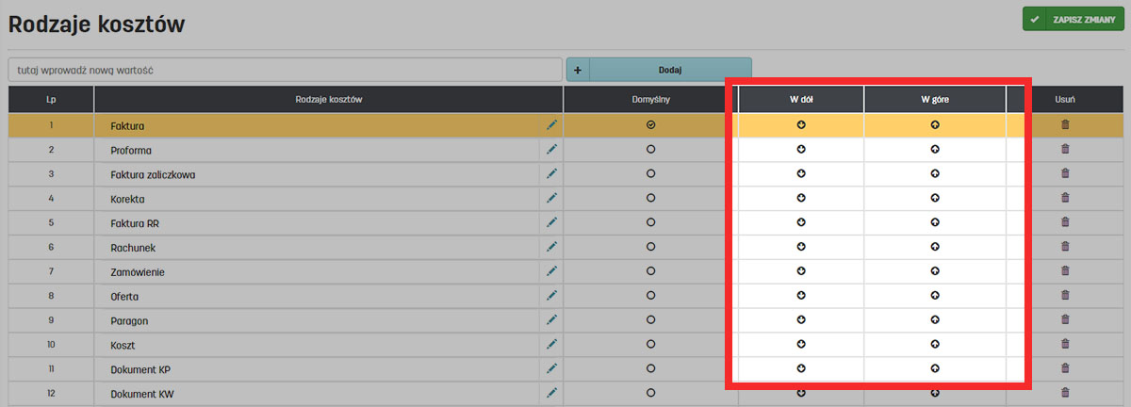Move Faktura zaliczkowa down
Screen dimensions: 1131x407
(801, 173)
